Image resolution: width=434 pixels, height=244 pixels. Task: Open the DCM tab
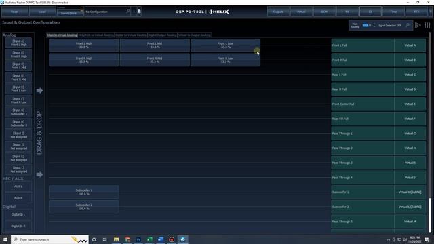(324, 12)
